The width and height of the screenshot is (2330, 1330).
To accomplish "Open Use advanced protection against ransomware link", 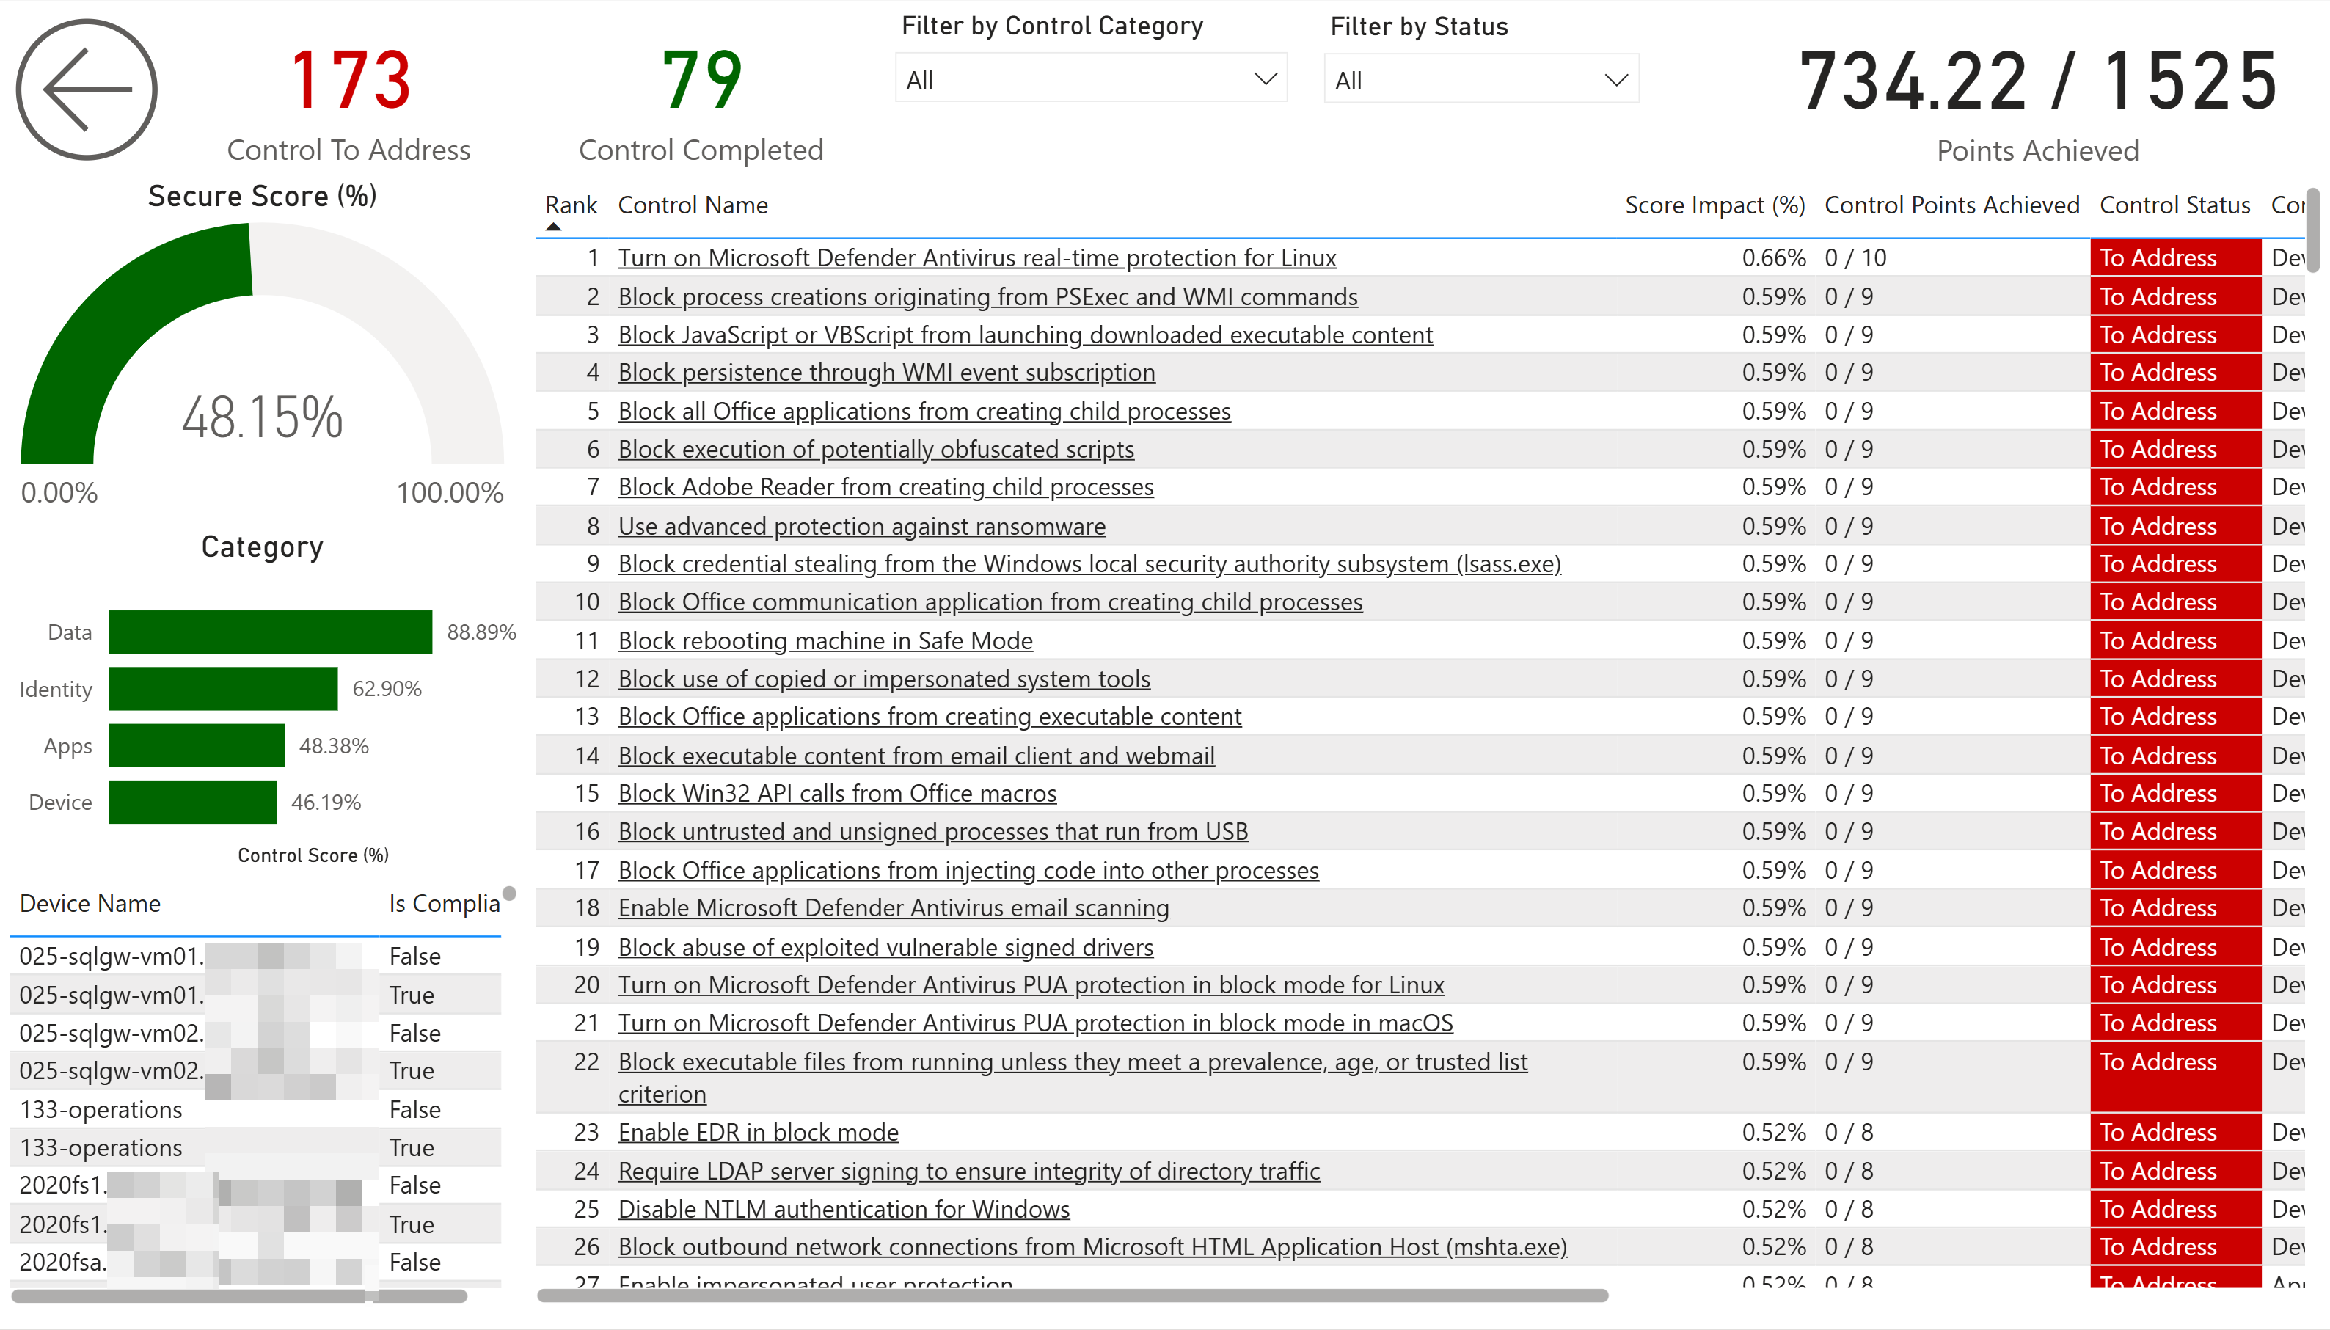I will pyautogui.click(x=861, y=526).
